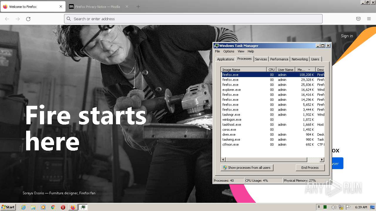Viewport: 376px width, 211px height.
Task: Open the Firefox hamburger application menu
Action: (369, 19)
